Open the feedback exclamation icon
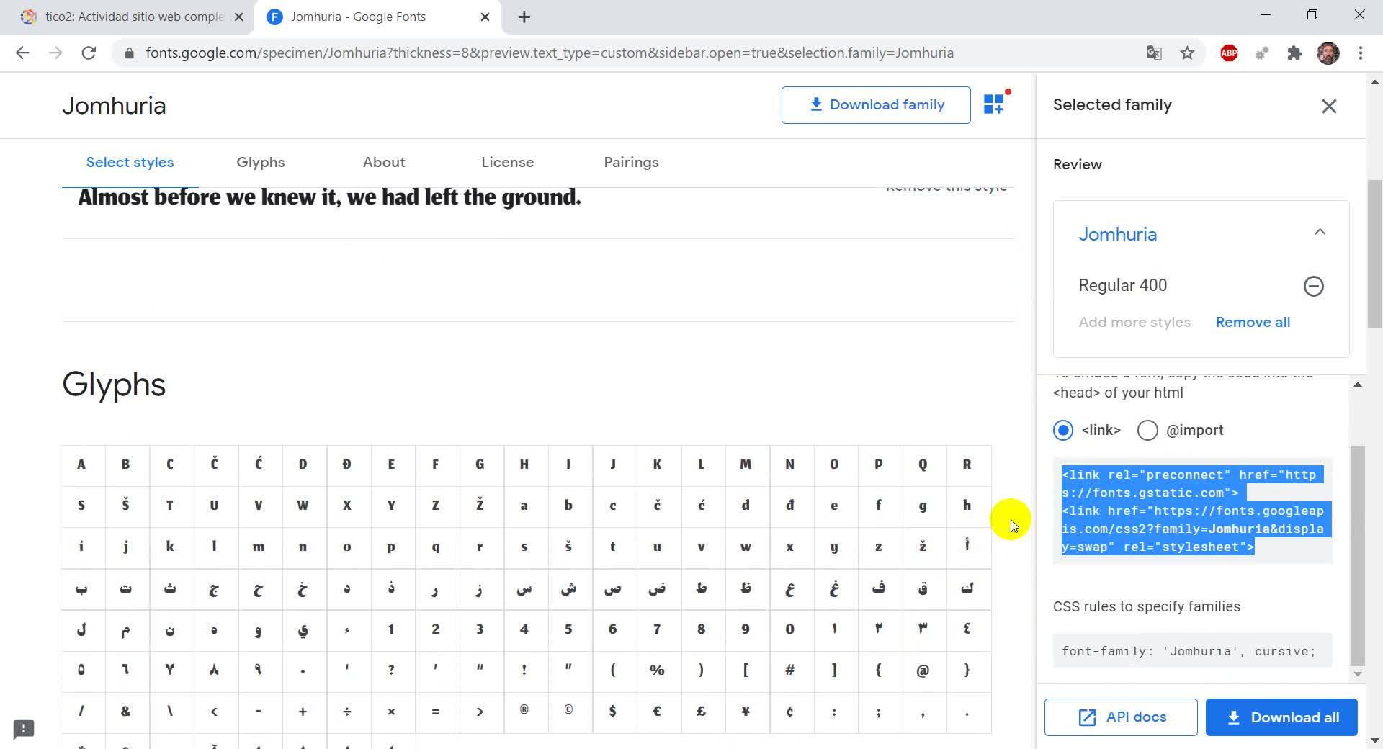1383x749 pixels. point(24,729)
